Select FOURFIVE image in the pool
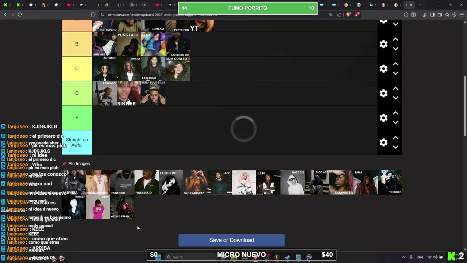This screenshot has width=467, height=263. 171,182
